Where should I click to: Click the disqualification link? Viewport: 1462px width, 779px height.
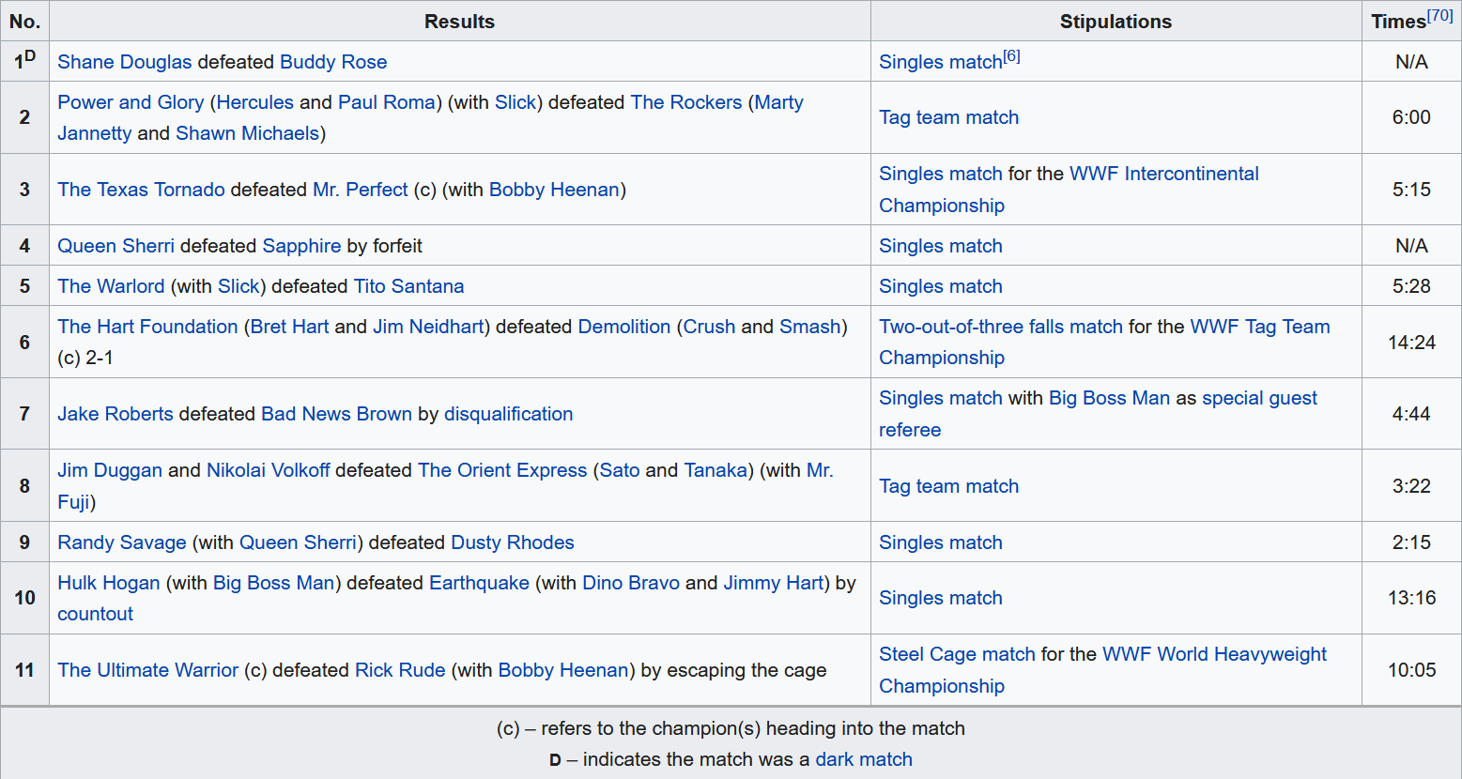click(x=508, y=414)
